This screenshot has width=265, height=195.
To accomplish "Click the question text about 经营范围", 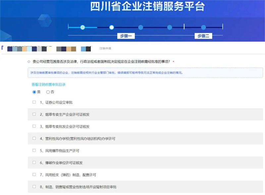I will click(101, 61).
